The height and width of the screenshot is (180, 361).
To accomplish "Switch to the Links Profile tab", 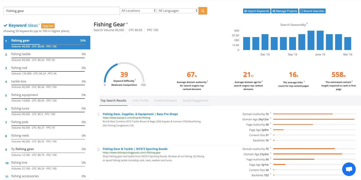I will 140,101.
